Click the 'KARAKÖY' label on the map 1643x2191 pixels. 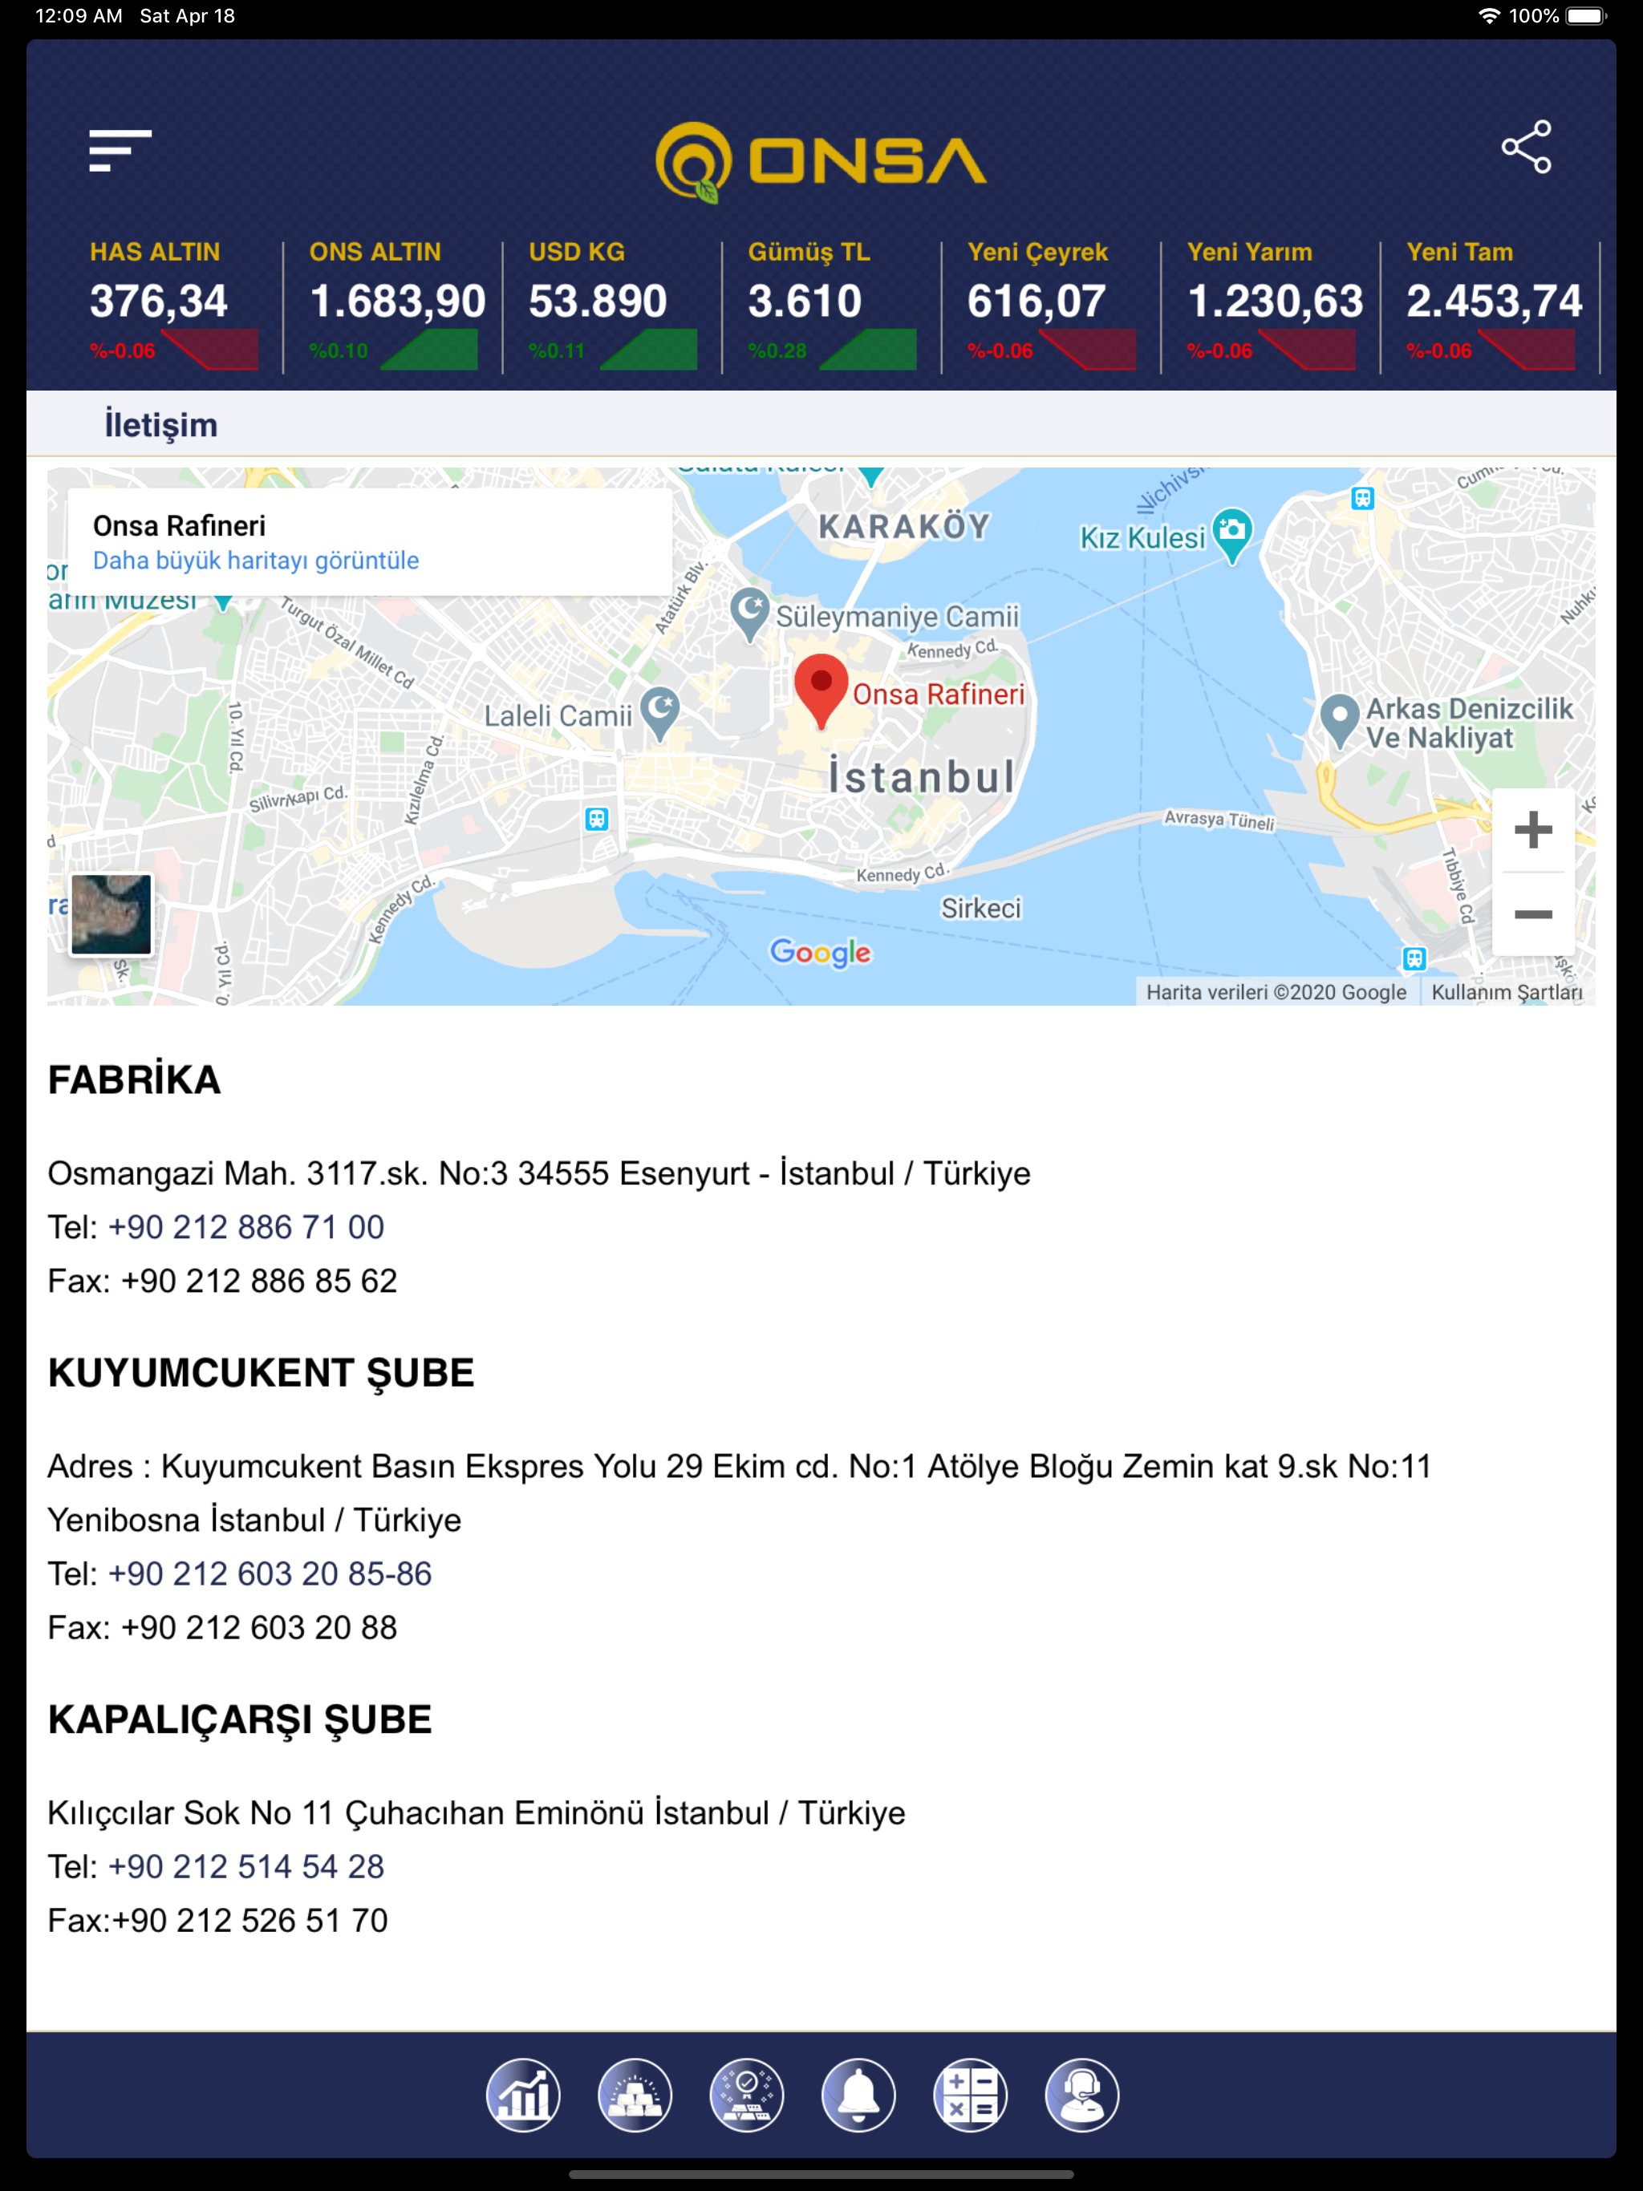(905, 527)
